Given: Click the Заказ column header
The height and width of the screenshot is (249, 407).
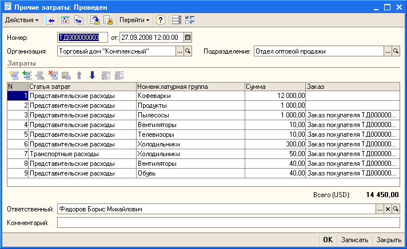Looking at the screenshot, I should [x=353, y=87].
